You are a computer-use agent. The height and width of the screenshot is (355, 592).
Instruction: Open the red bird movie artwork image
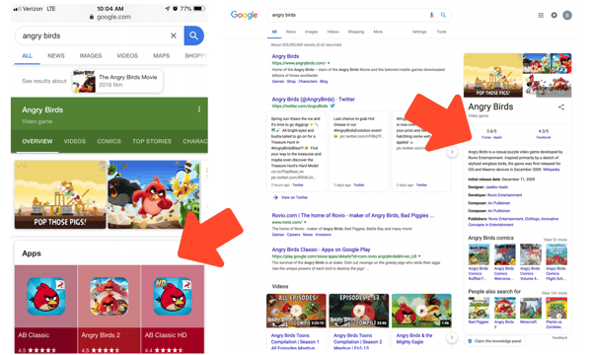click(x=154, y=194)
